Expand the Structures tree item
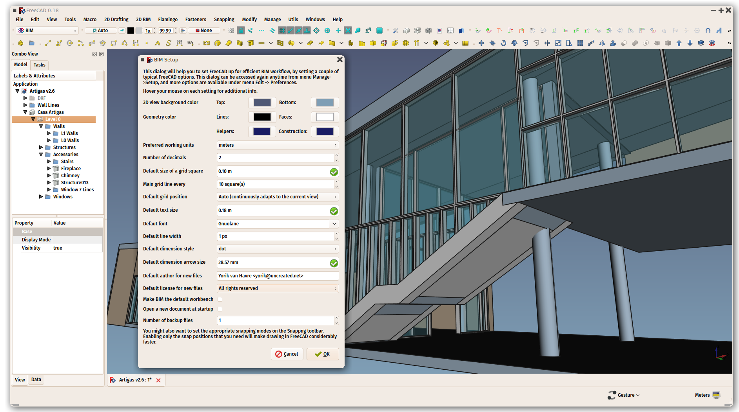Image resolution: width=739 pixels, height=412 pixels. coord(41,147)
